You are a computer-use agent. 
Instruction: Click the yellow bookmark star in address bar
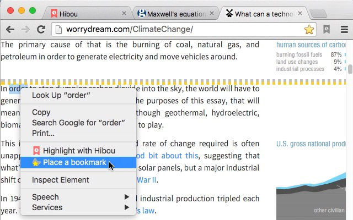(309, 29)
